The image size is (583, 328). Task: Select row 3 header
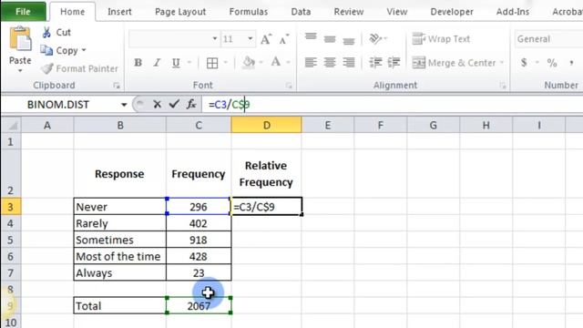tap(10, 207)
